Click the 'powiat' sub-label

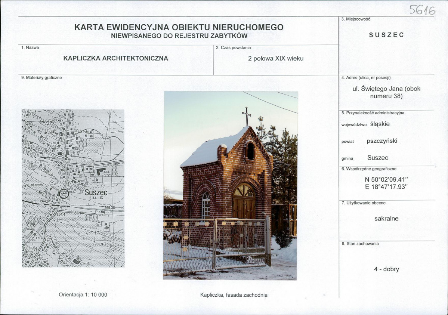347,142
